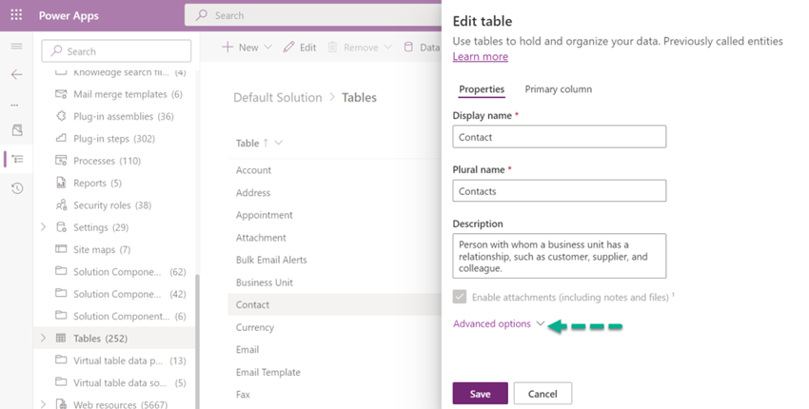This screenshot has width=809, height=409.
Task: Select the Appointment table row
Action: point(334,215)
